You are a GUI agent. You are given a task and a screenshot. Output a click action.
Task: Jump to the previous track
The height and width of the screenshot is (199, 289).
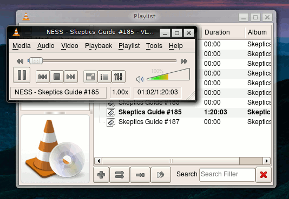click(x=43, y=77)
